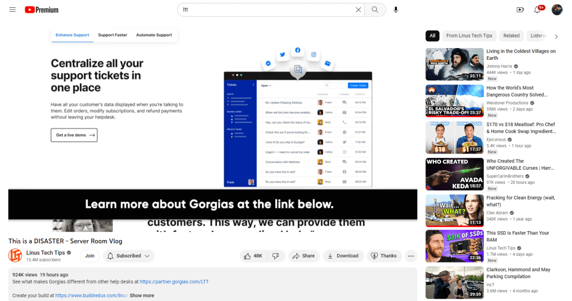Open the partner.gorgias.com/LTT link
Image resolution: width=572 pixels, height=301 pixels.
[x=174, y=282]
